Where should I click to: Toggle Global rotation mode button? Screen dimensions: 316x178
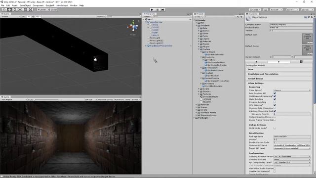tap(52, 10)
